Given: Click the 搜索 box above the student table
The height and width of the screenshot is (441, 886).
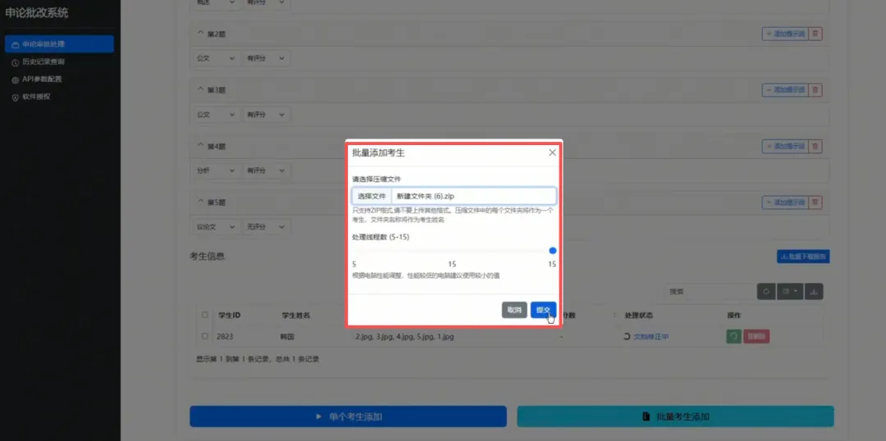Looking at the screenshot, I should coord(709,292).
